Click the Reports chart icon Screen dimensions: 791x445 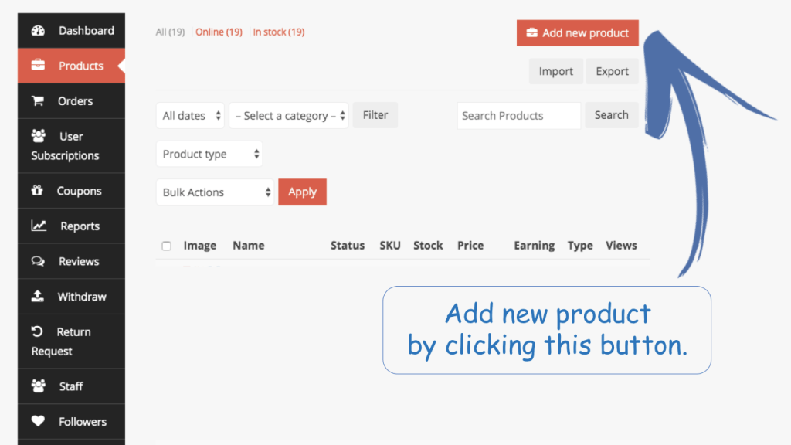point(38,226)
